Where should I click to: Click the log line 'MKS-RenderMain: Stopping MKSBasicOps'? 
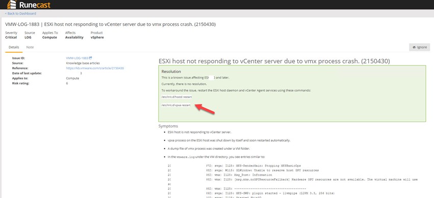click(268, 166)
